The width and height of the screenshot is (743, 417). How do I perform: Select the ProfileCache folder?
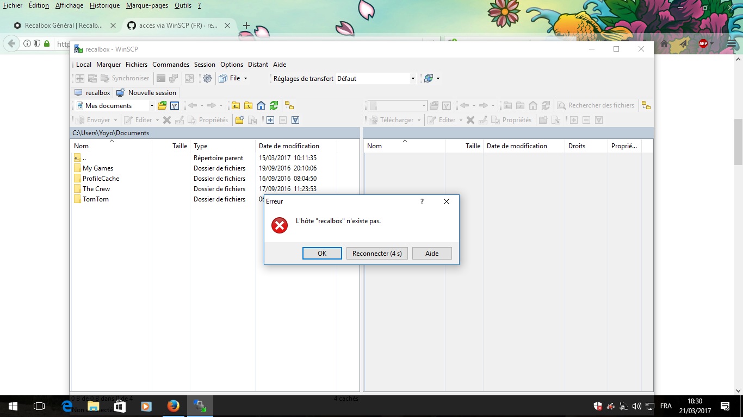(x=101, y=179)
